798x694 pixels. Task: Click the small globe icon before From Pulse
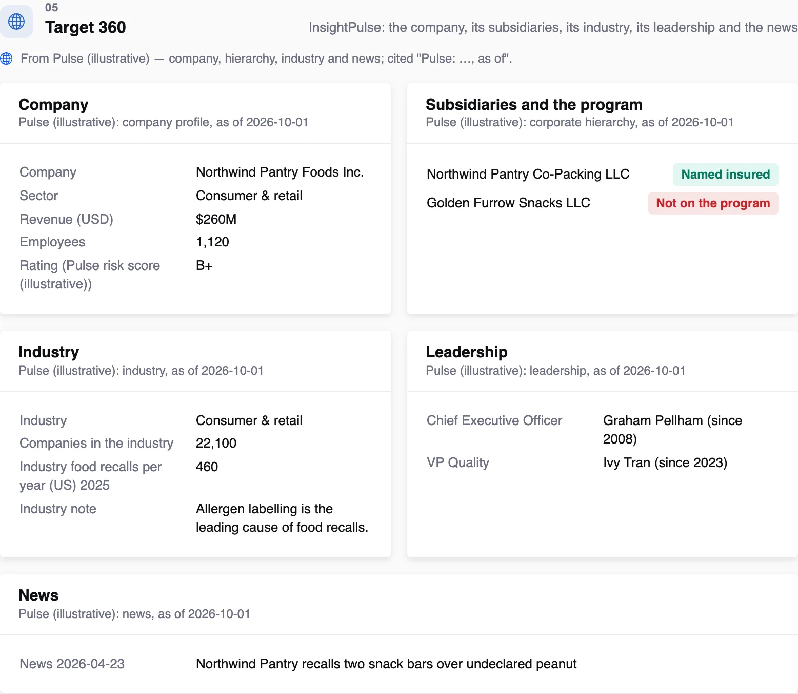click(6, 59)
